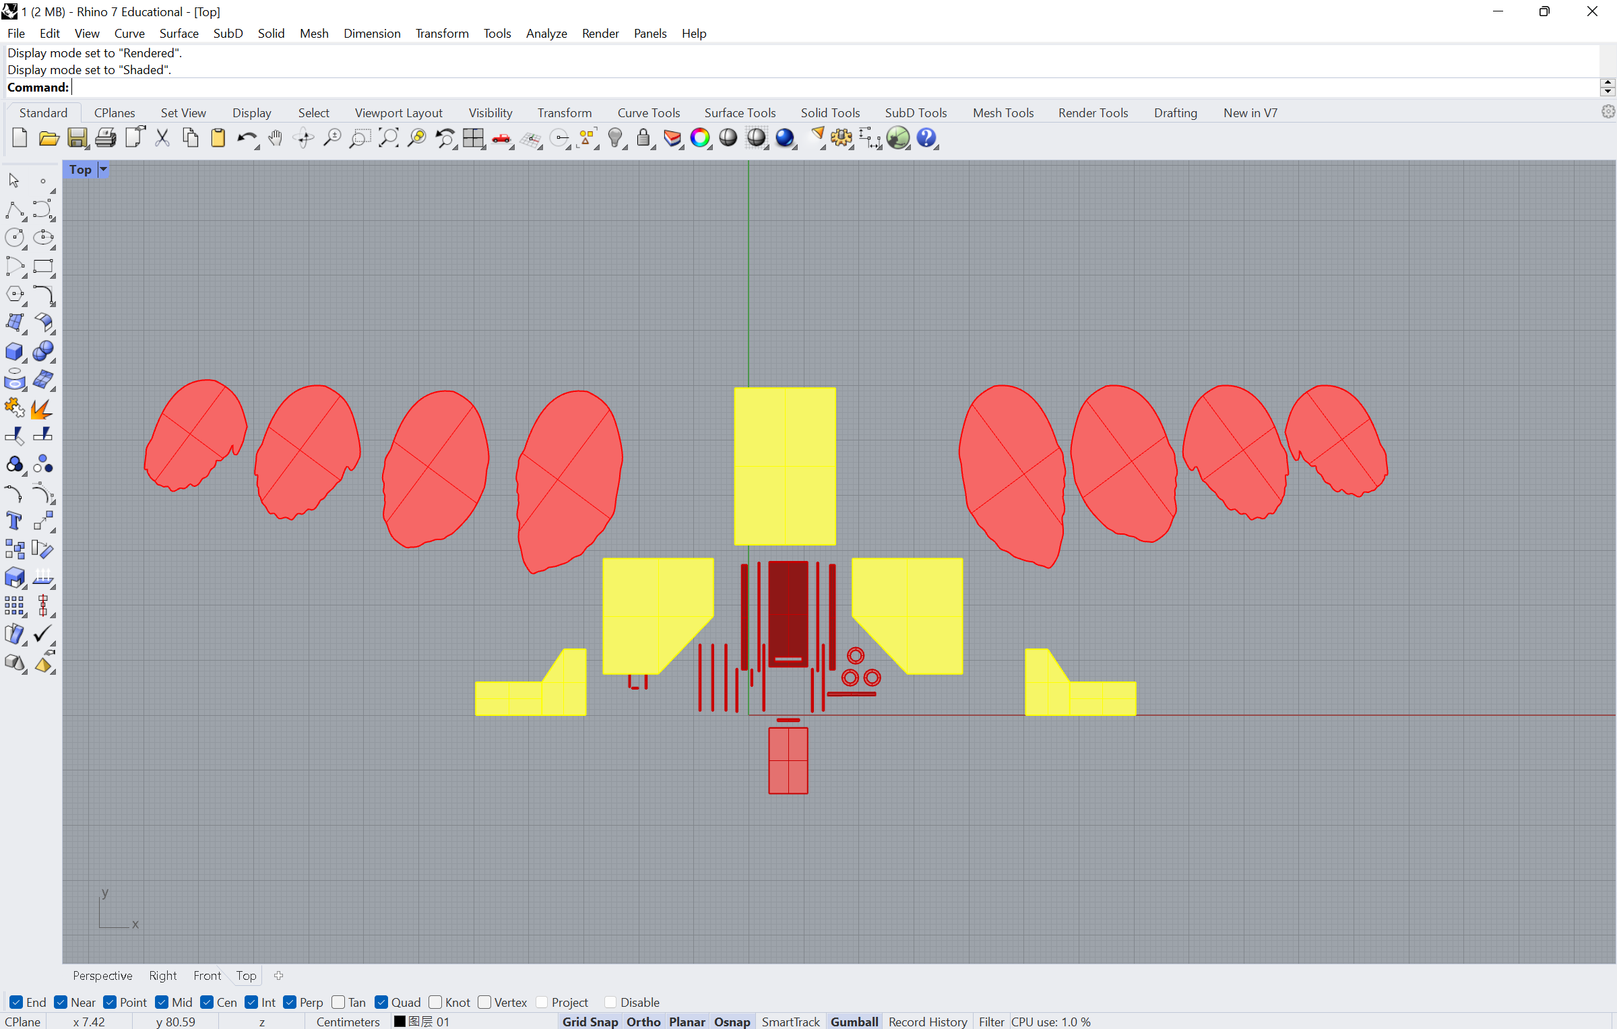The image size is (1617, 1029).
Task: Switch to the Solid Tools toolbar tab
Action: 830,112
